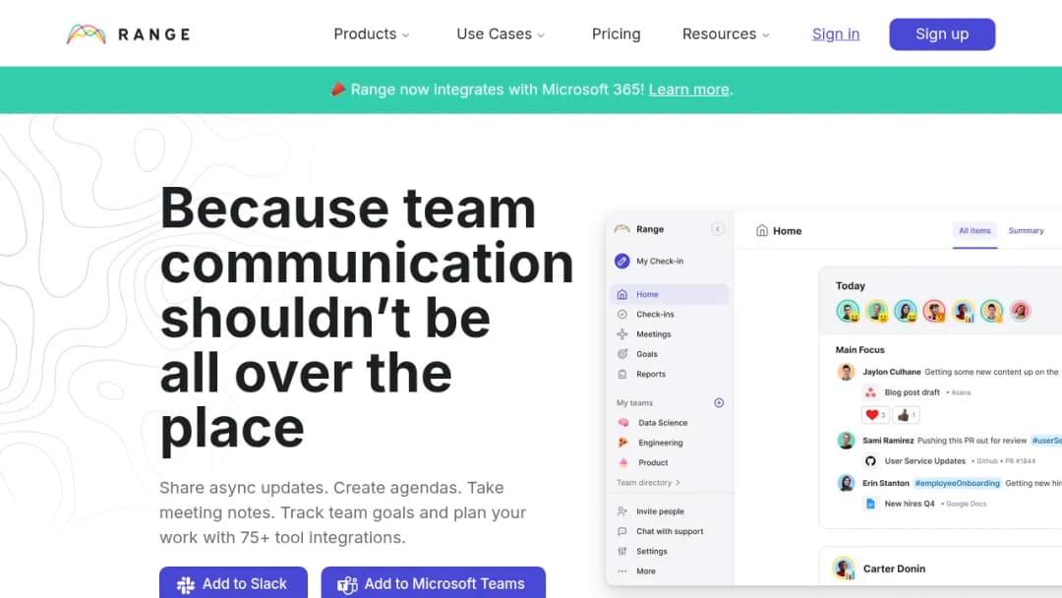The image size is (1062, 598).
Task: Open the Blog post draft Asana item
Action: coord(912,392)
